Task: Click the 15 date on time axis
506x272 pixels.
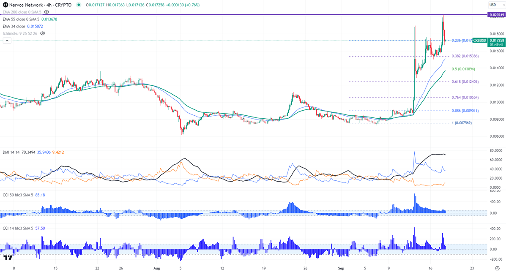Action: [55, 268]
